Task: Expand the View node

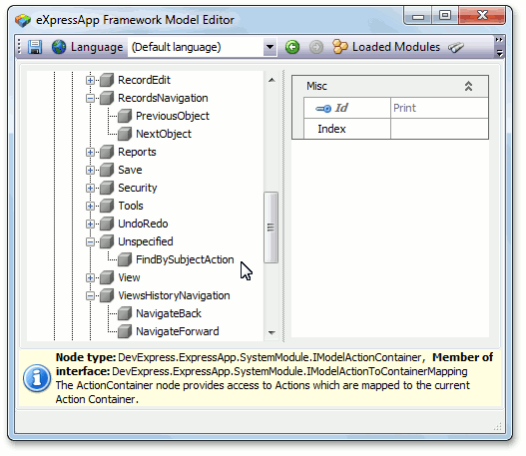Action: point(90,278)
